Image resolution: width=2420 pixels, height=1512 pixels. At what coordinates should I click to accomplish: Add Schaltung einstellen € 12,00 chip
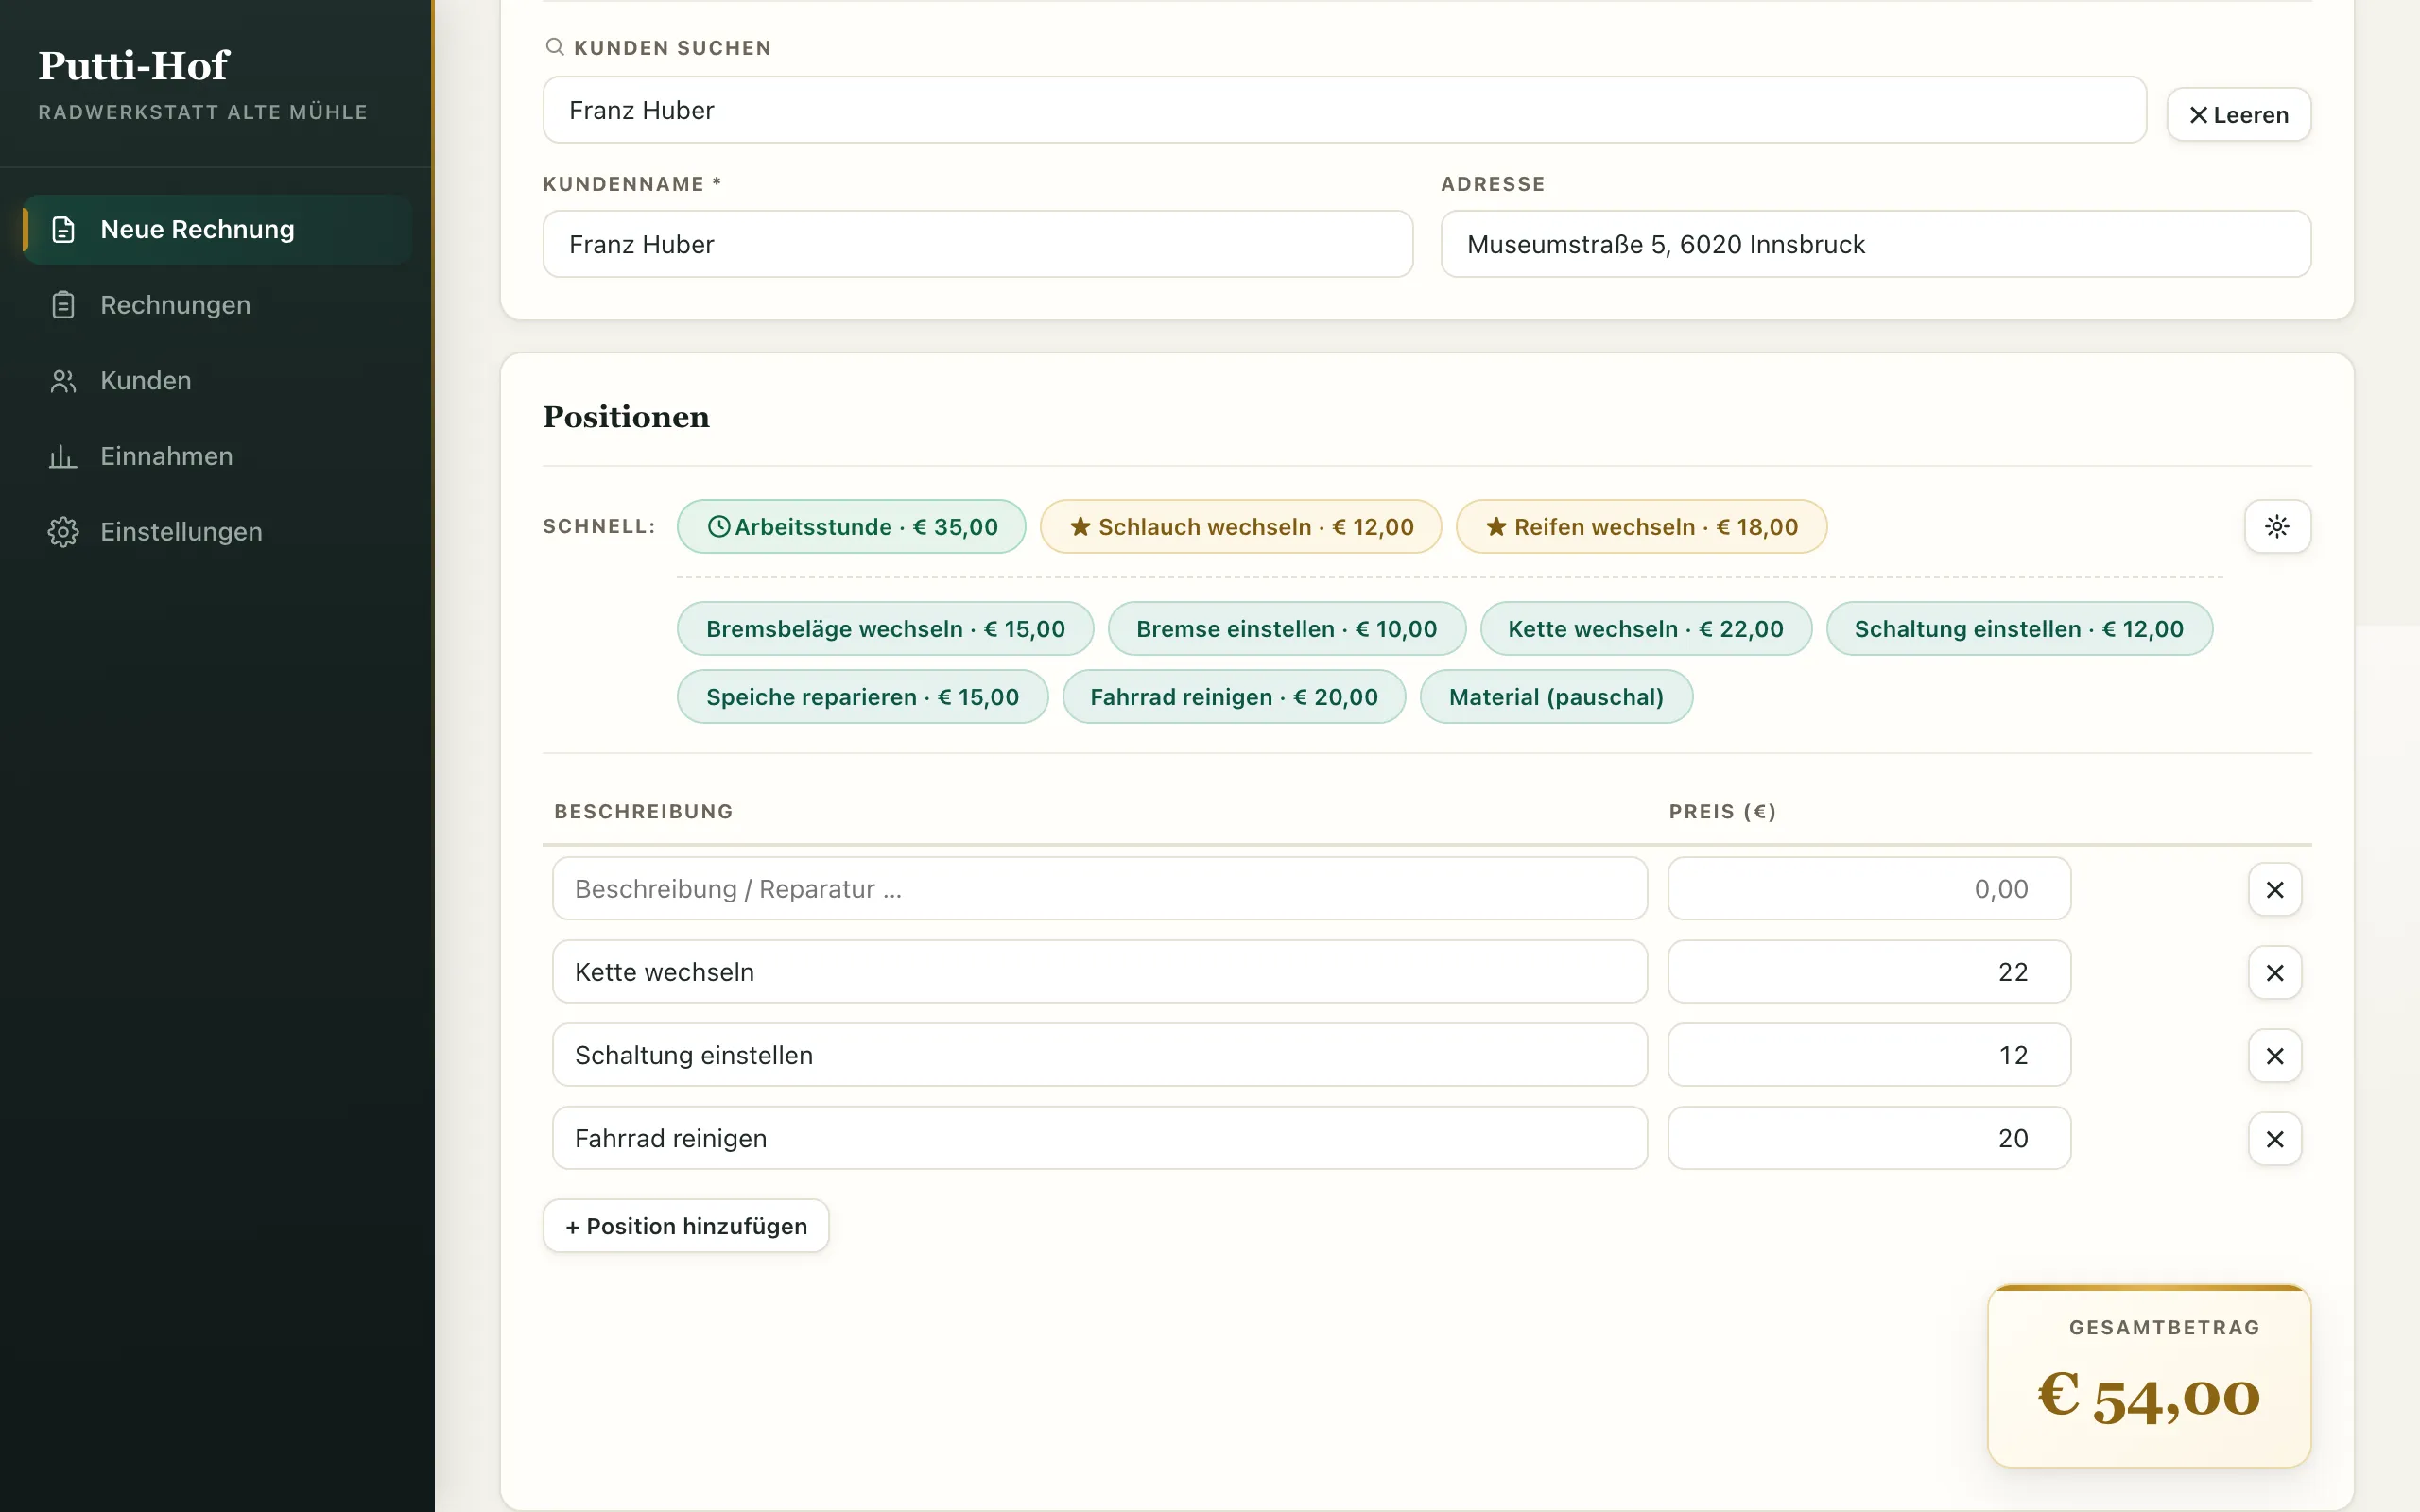(x=2019, y=628)
